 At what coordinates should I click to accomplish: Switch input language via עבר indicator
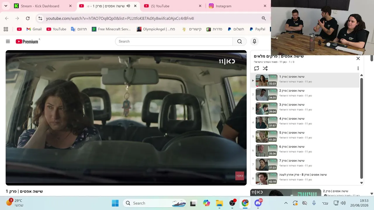click(325, 203)
